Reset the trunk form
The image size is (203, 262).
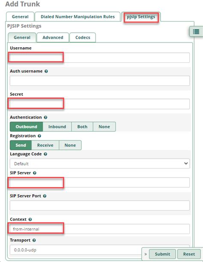(x=189, y=254)
